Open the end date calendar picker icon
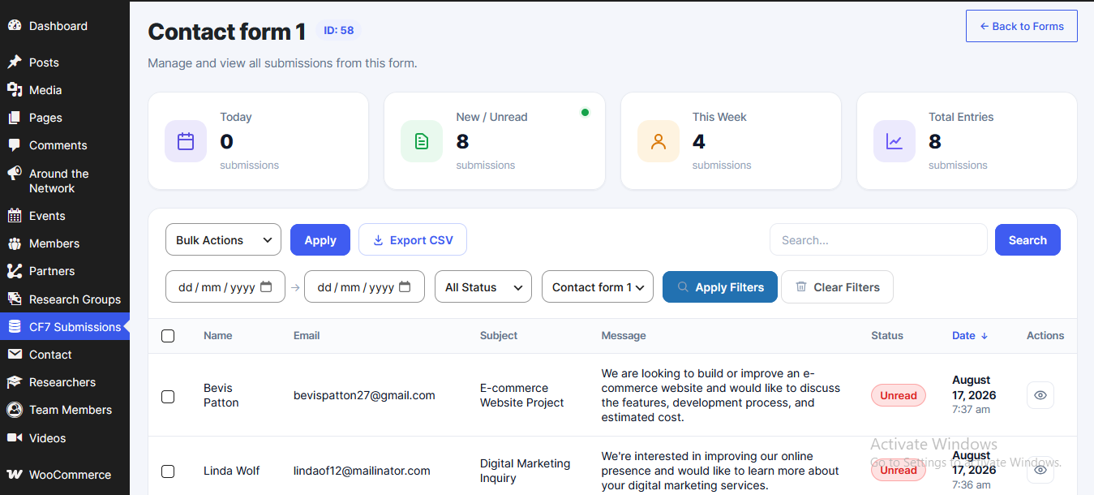Viewport: 1094px width, 495px height. pyautogui.click(x=405, y=286)
